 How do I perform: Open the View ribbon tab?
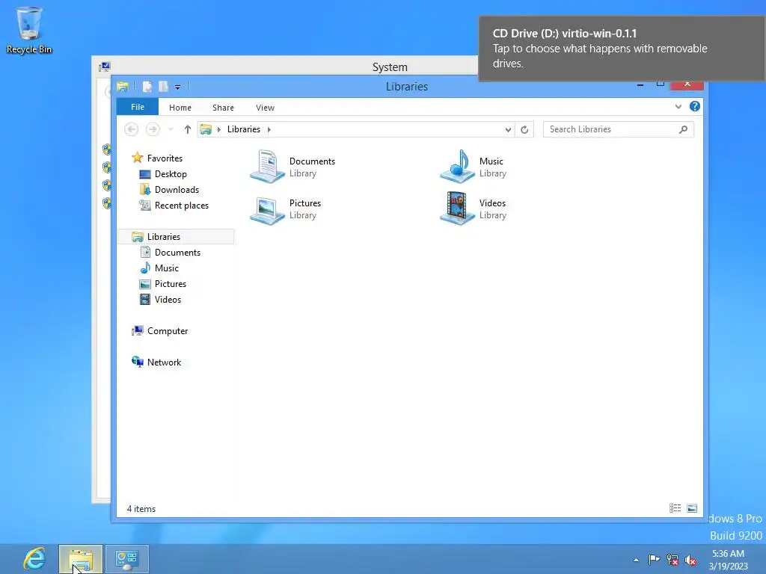[266, 108]
